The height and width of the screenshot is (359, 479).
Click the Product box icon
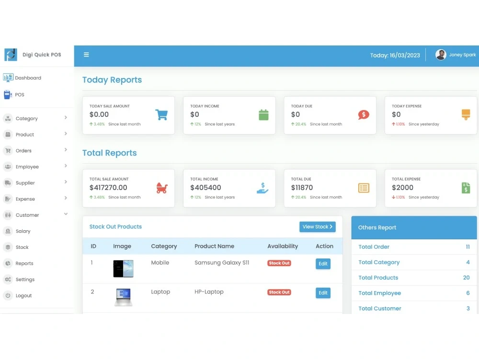8,135
